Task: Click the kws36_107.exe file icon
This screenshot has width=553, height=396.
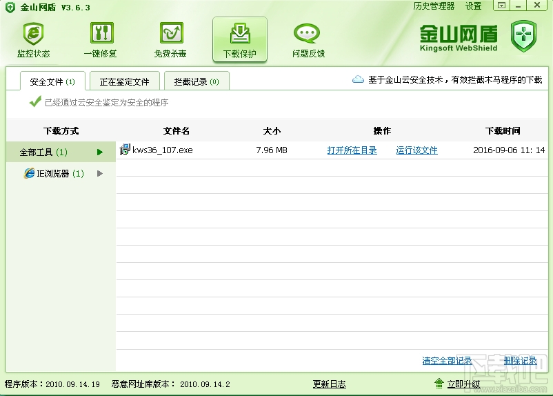Action: coord(125,150)
